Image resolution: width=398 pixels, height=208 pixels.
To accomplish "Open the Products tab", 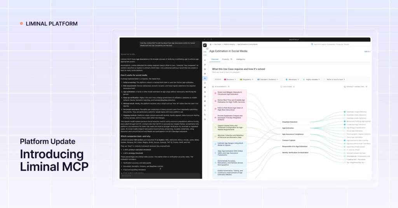I will coord(227,59).
